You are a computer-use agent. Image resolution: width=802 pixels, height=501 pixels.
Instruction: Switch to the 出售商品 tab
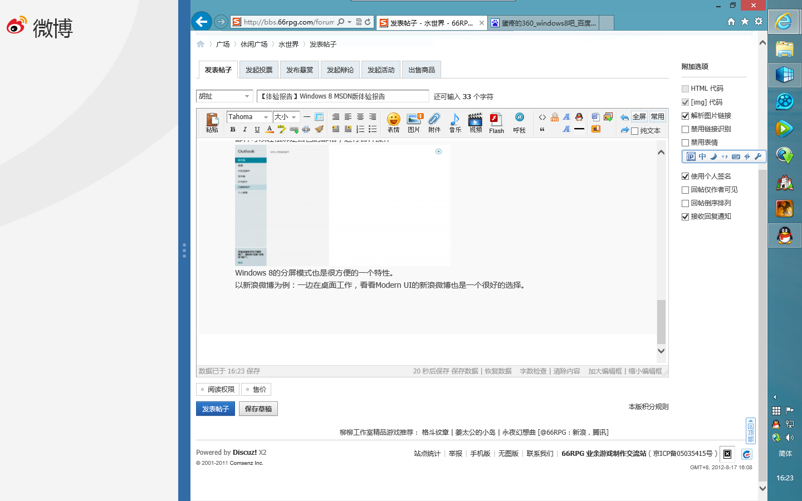pos(422,70)
